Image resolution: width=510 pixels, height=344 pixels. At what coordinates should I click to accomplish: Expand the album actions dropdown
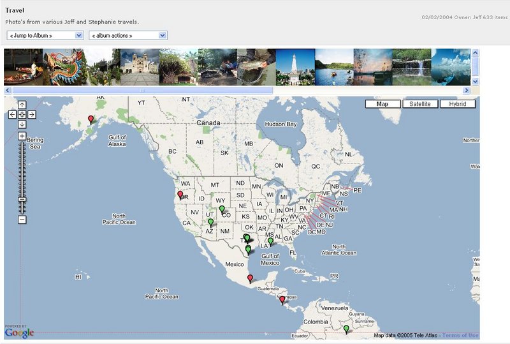pos(128,35)
